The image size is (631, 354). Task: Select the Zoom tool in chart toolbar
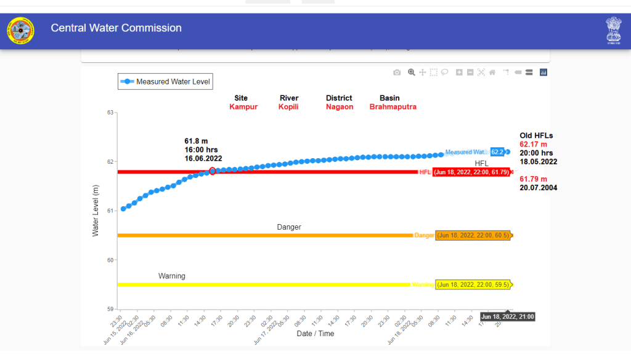pos(411,73)
